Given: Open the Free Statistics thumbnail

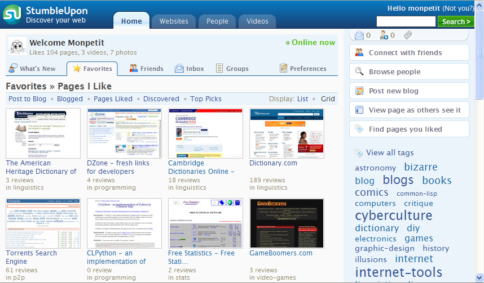Looking at the screenshot, I should pos(205,223).
